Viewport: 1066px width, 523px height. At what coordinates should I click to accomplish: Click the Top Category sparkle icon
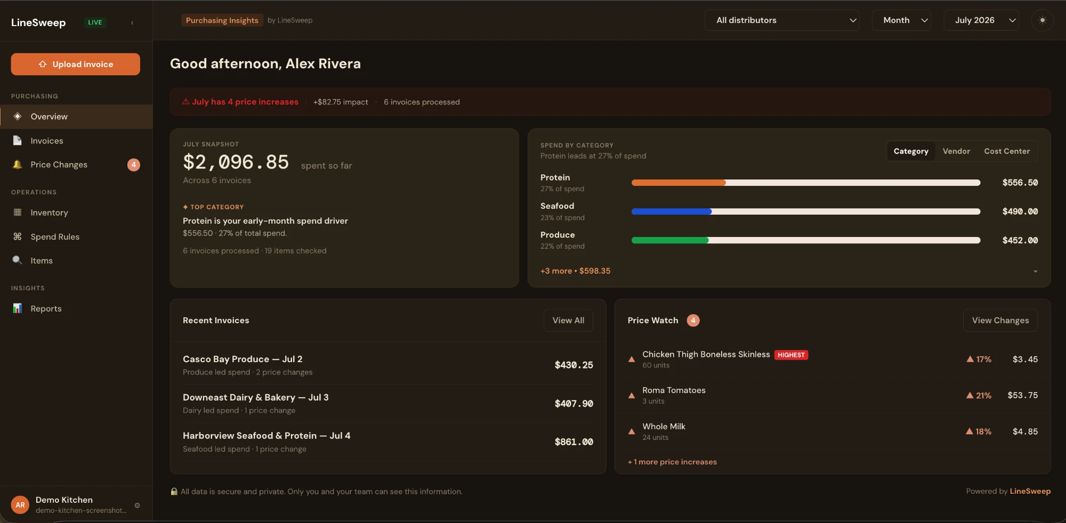[185, 207]
